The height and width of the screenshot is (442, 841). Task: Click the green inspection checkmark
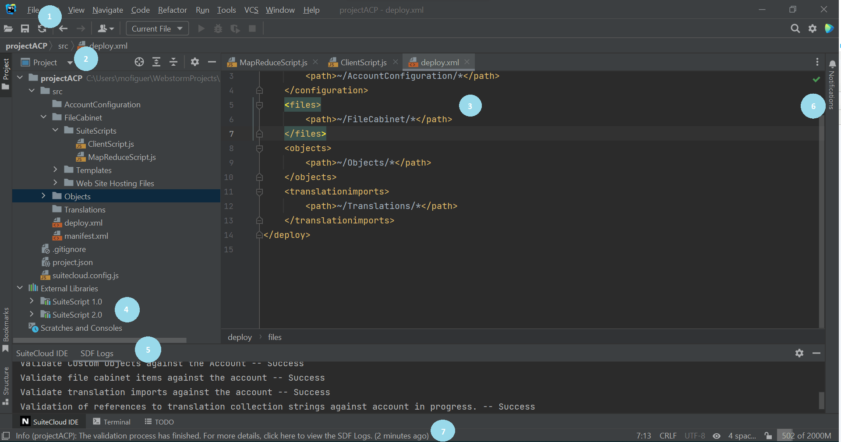(816, 79)
